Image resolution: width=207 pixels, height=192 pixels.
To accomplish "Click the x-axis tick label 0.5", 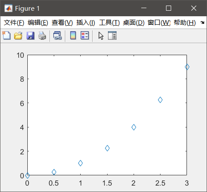I will tap(54, 183).
